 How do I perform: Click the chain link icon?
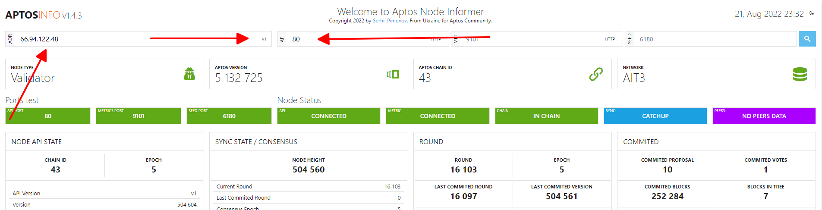(x=596, y=74)
